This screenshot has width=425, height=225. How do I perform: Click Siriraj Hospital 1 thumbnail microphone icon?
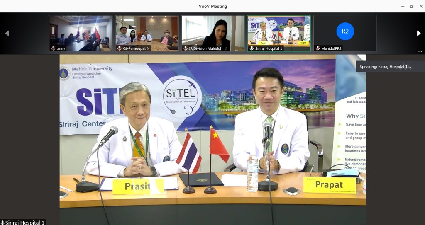click(x=252, y=48)
